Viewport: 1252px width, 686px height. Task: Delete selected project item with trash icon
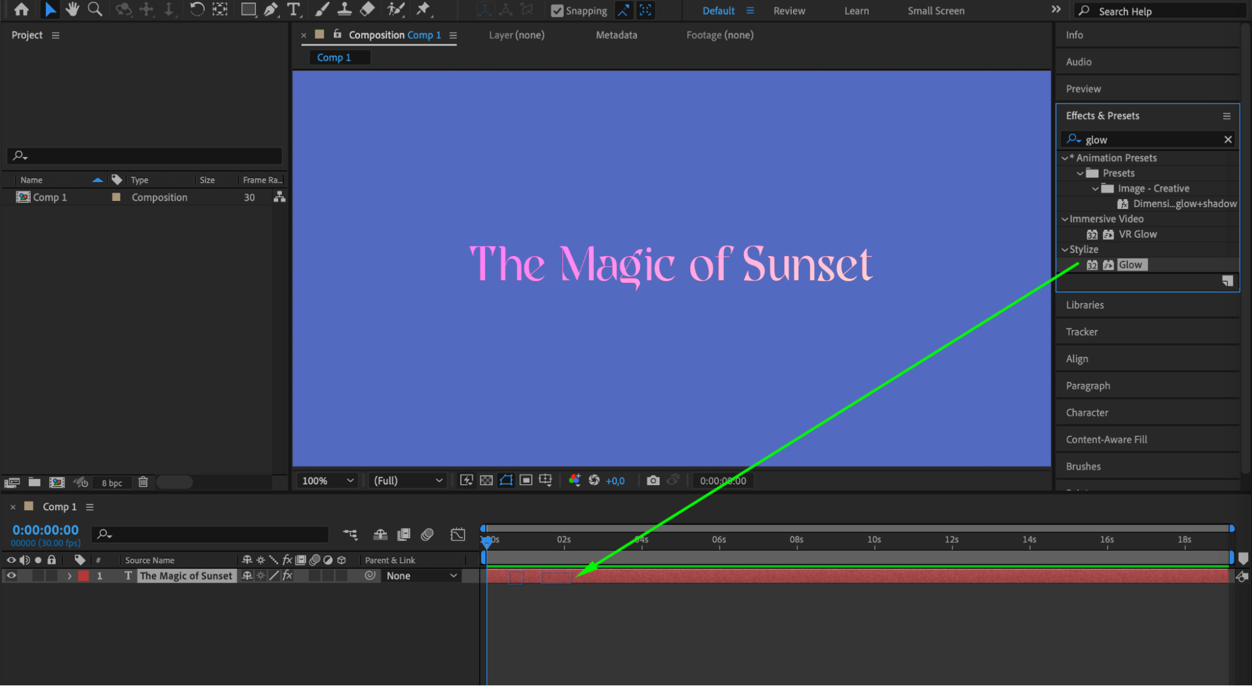[x=143, y=482]
